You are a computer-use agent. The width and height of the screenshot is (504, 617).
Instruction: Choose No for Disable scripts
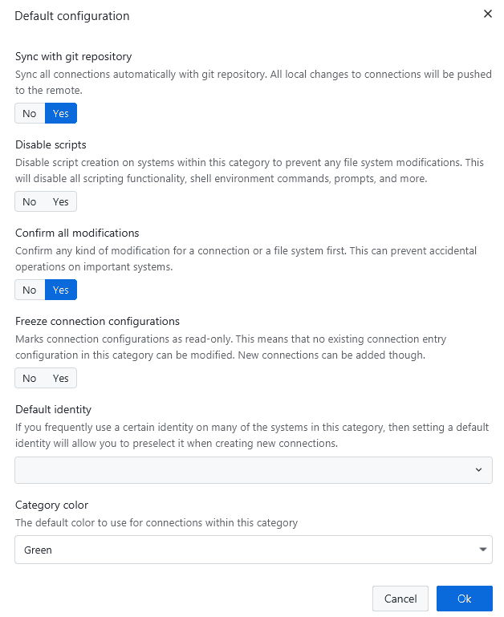30,202
